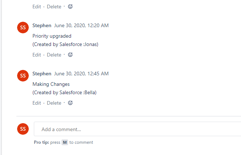This screenshot has height=155, width=241.
Task: Add reaction to the Priority upgraded comment
Action: pyautogui.click(x=70, y=55)
